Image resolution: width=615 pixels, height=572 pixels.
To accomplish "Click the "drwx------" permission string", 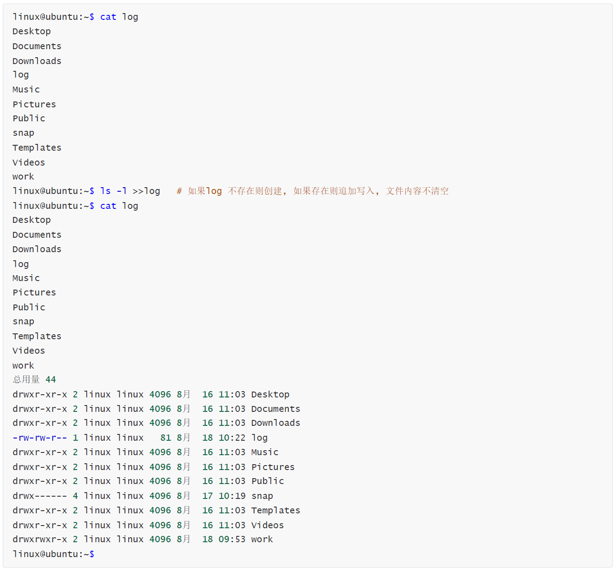I will click(40, 496).
